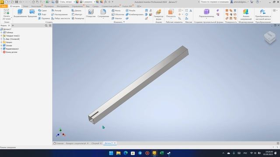
Task: Choose the Оболочка (Shell) command
Action: [118, 14]
